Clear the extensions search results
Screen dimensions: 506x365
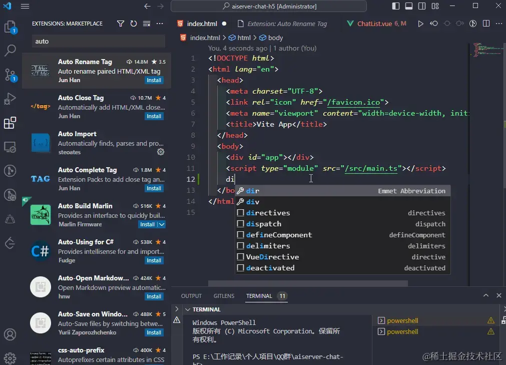(x=146, y=23)
